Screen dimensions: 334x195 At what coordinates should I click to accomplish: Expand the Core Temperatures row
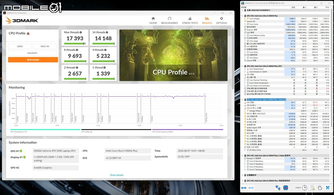point(245,69)
